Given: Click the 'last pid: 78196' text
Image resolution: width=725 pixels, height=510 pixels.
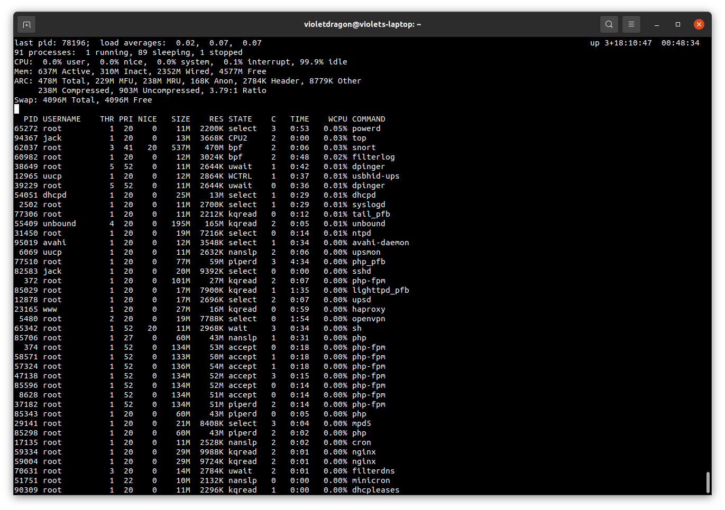Looking at the screenshot, I should click(x=52, y=43).
